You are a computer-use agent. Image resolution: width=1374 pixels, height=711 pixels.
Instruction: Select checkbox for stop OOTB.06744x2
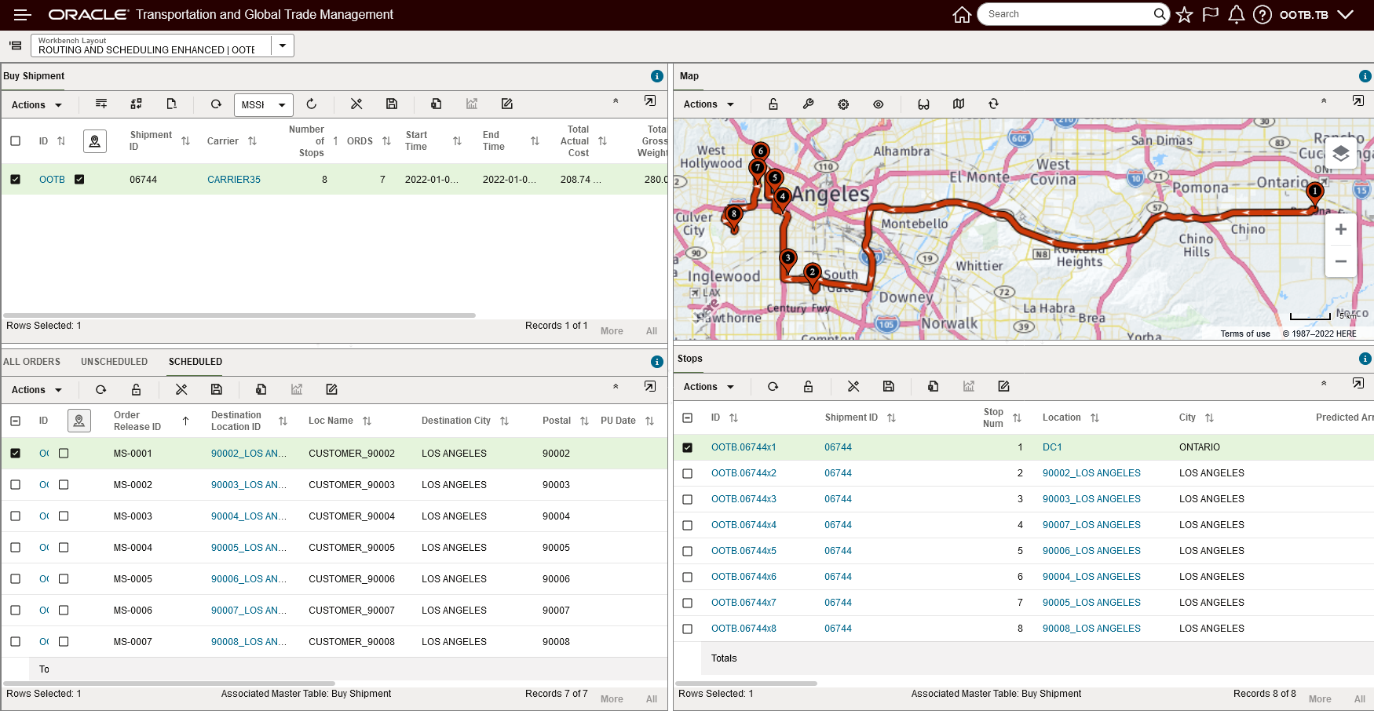click(687, 473)
